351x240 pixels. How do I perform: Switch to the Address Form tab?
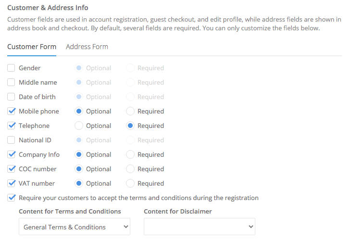tap(87, 47)
